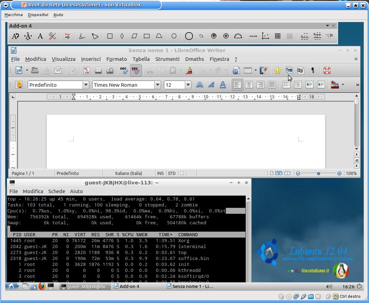The image size is (369, 303).
Task: Click the square shape icon in Add-on 4
Action: point(110,36)
